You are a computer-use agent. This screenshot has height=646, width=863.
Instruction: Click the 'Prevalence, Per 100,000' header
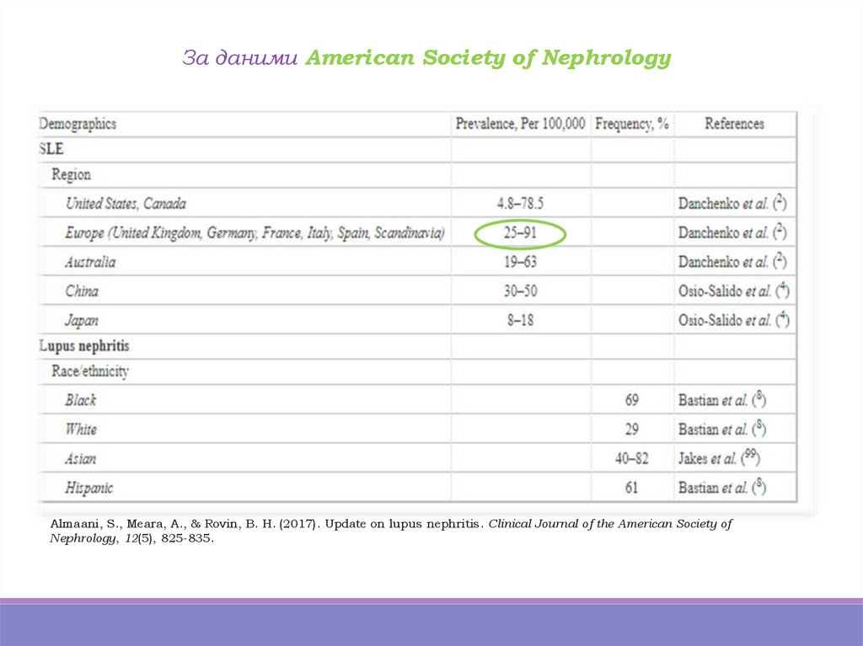(520, 124)
